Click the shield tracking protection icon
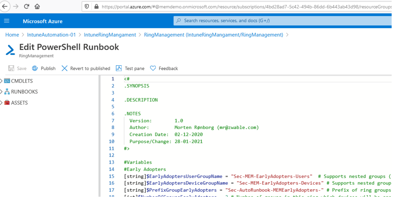 point(87,7)
